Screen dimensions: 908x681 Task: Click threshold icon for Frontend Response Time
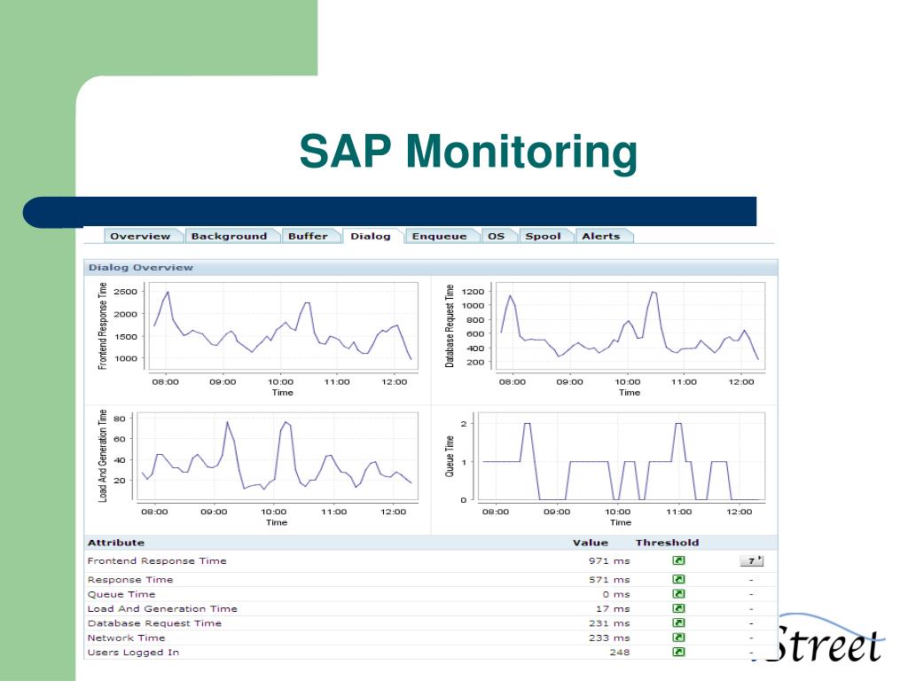pyautogui.click(x=678, y=560)
